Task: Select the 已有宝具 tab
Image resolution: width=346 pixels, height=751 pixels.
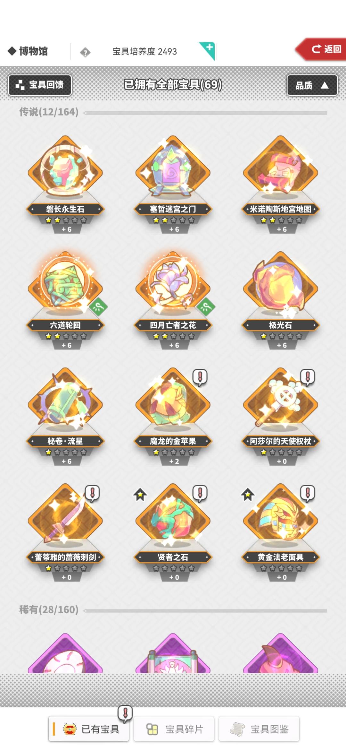Action: pyautogui.click(x=89, y=729)
